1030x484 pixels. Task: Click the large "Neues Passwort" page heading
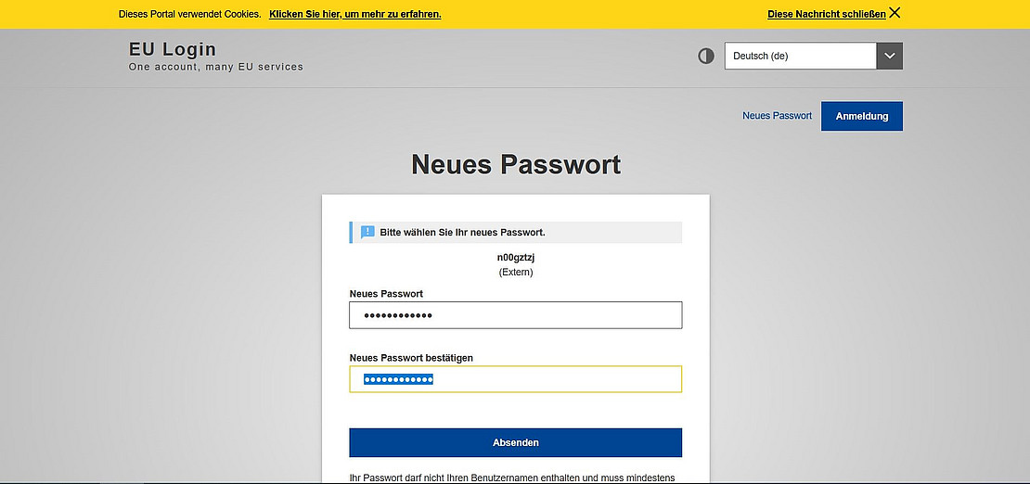point(515,165)
